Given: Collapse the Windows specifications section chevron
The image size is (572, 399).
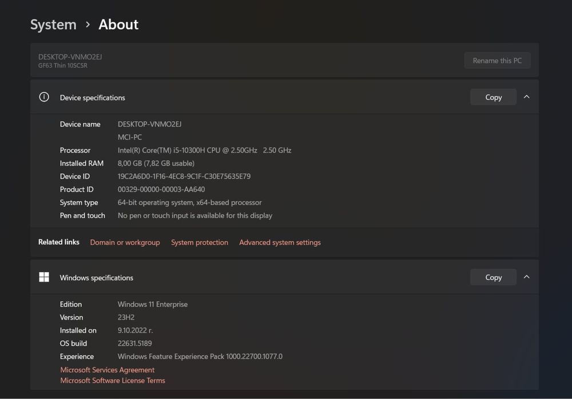Looking at the screenshot, I should (526, 277).
